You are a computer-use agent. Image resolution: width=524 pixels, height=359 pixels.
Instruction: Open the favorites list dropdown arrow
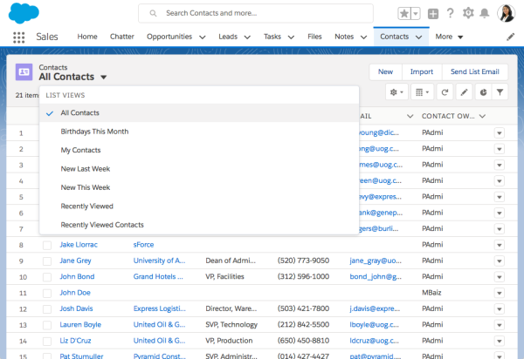tap(416, 14)
